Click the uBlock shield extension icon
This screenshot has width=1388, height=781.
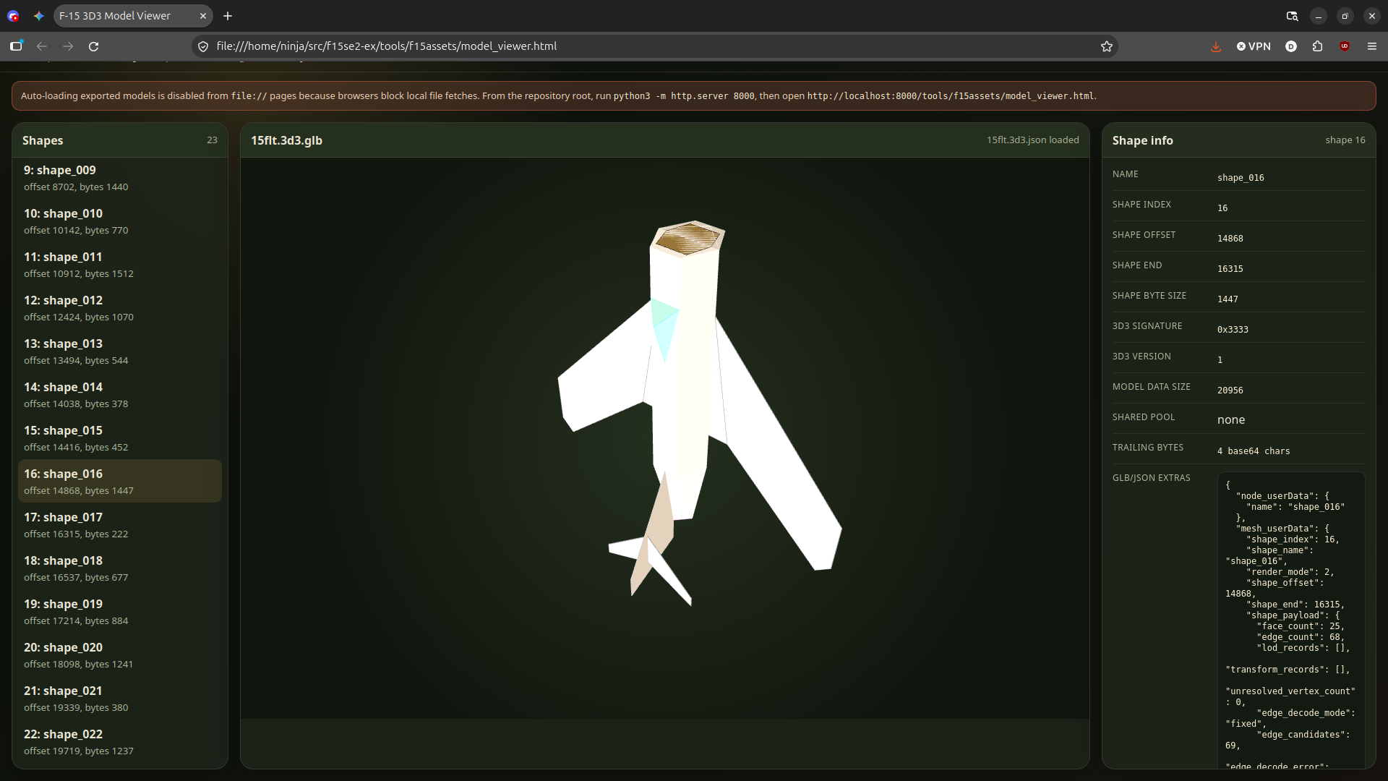click(1345, 46)
